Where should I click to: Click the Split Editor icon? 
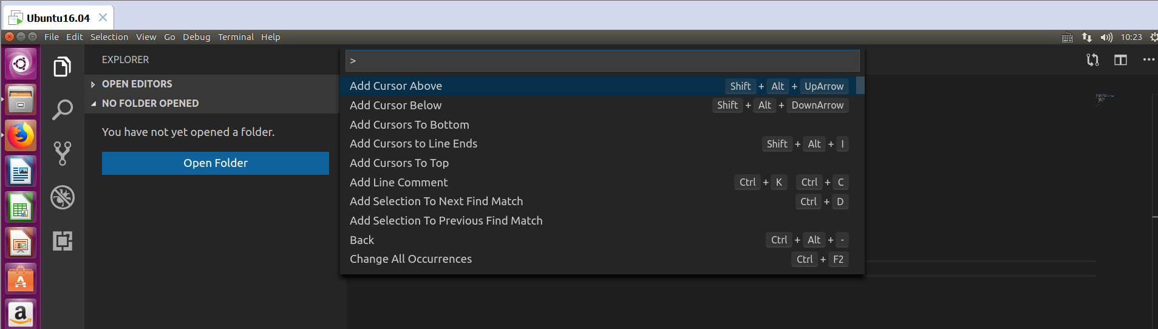(x=1120, y=59)
